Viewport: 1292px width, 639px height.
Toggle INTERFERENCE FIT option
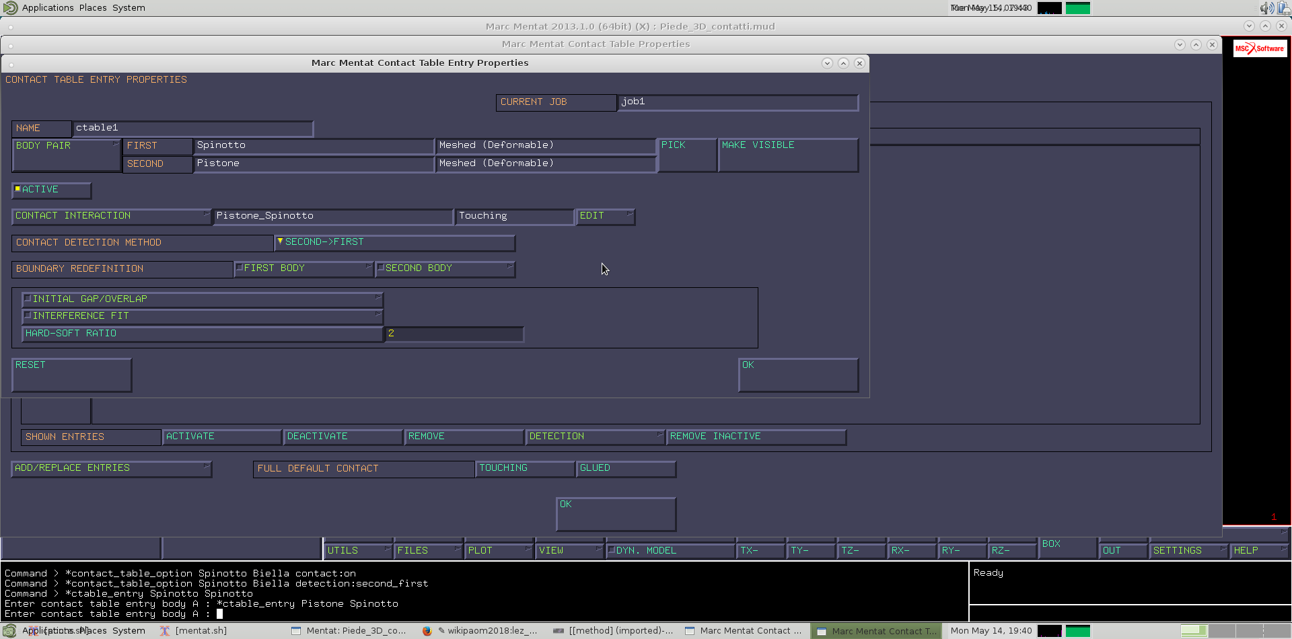[202, 316]
